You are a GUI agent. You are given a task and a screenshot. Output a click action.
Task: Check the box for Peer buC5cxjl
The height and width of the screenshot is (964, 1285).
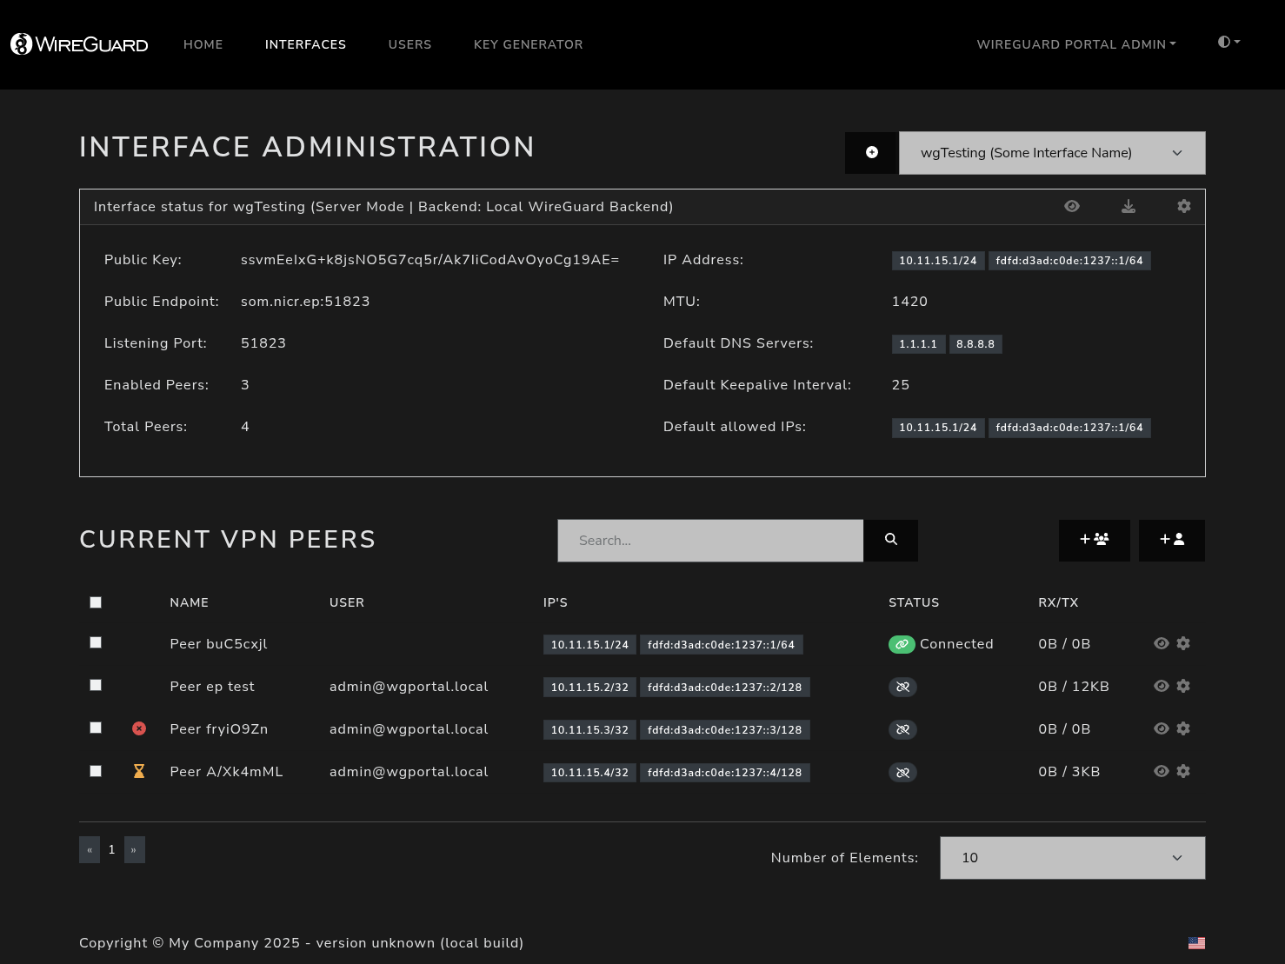(x=96, y=643)
